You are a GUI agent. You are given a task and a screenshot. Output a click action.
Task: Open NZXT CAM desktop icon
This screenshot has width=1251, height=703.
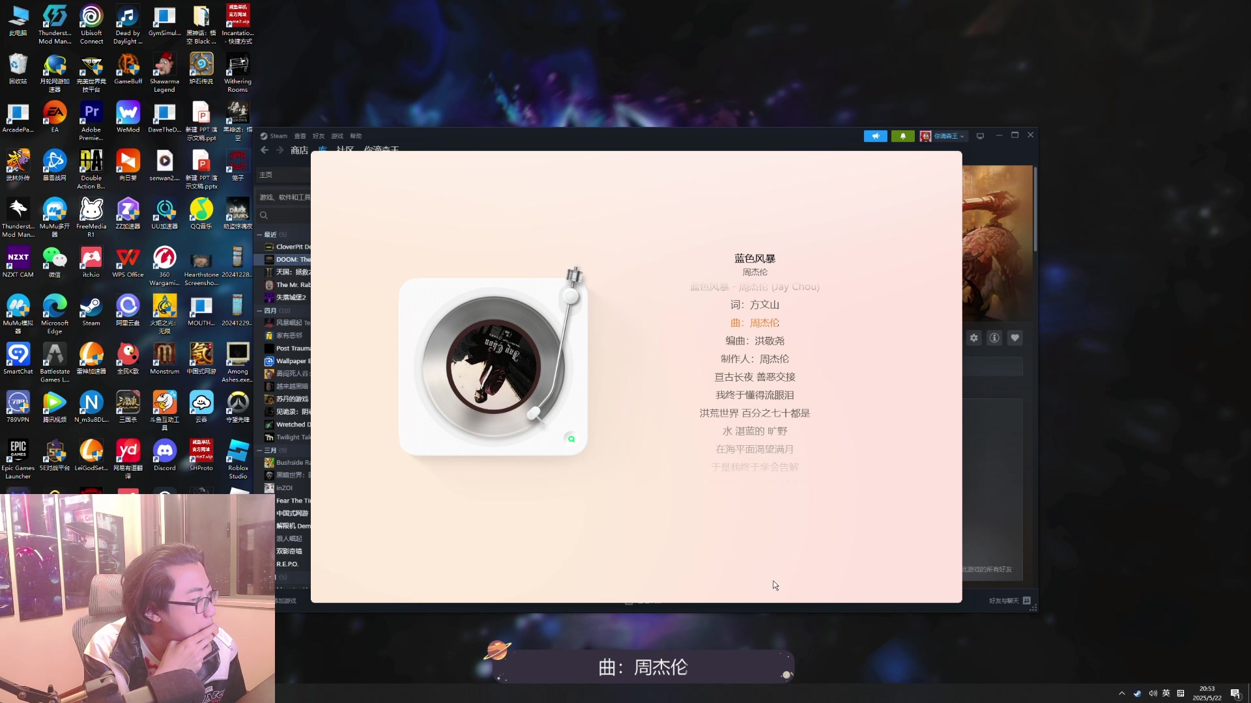pos(18,262)
